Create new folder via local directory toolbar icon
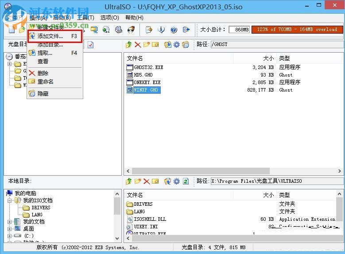 point(138,181)
